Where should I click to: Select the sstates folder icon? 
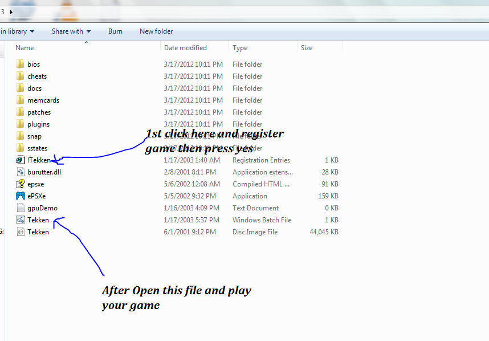[21, 148]
